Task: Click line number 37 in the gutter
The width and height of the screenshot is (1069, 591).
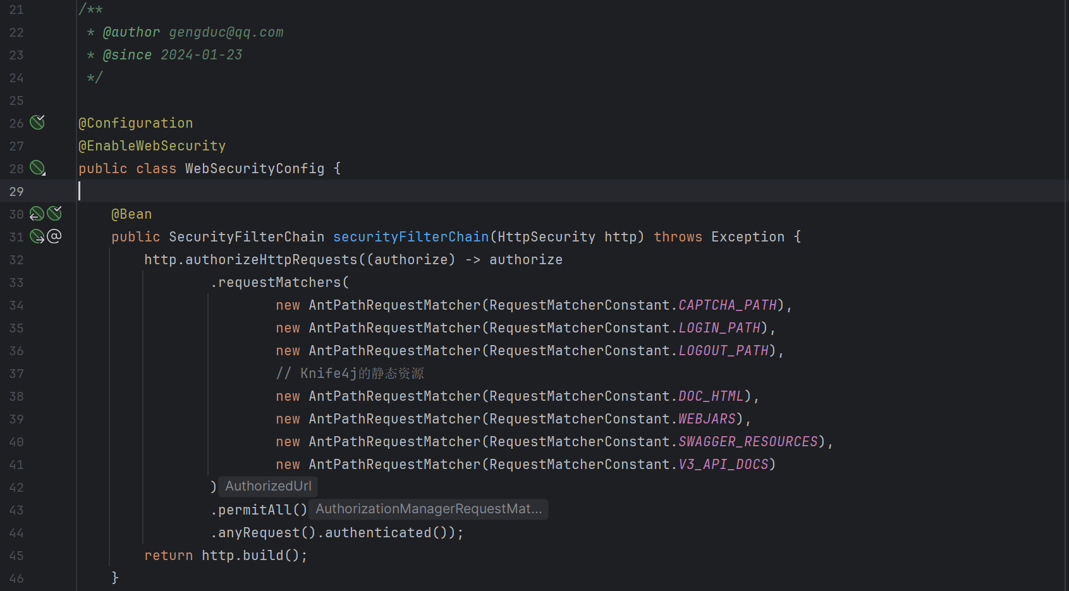Action: point(16,373)
